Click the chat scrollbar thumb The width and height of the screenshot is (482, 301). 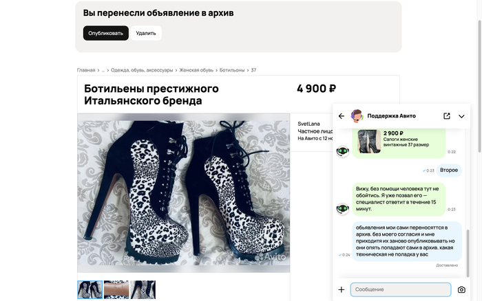(468, 253)
